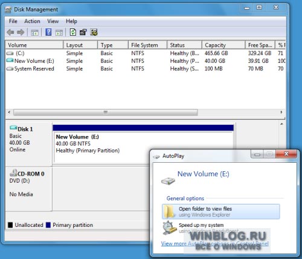302x259 pixels.
Task: Click the Back arrow toolbar icon
Action: 10,32
